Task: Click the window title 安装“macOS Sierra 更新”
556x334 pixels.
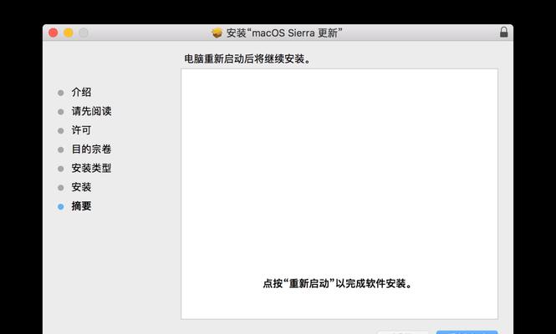Action: coord(284,33)
